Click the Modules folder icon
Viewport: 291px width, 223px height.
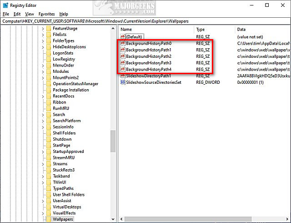point(49,71)
